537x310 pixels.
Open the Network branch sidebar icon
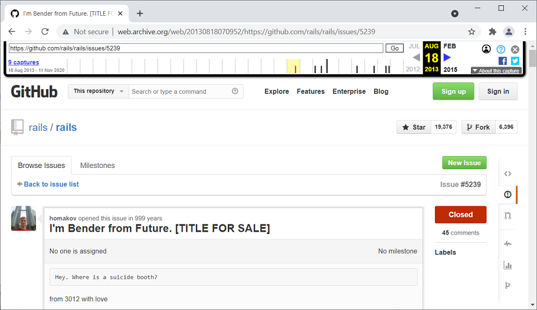[x=507, y=285]
